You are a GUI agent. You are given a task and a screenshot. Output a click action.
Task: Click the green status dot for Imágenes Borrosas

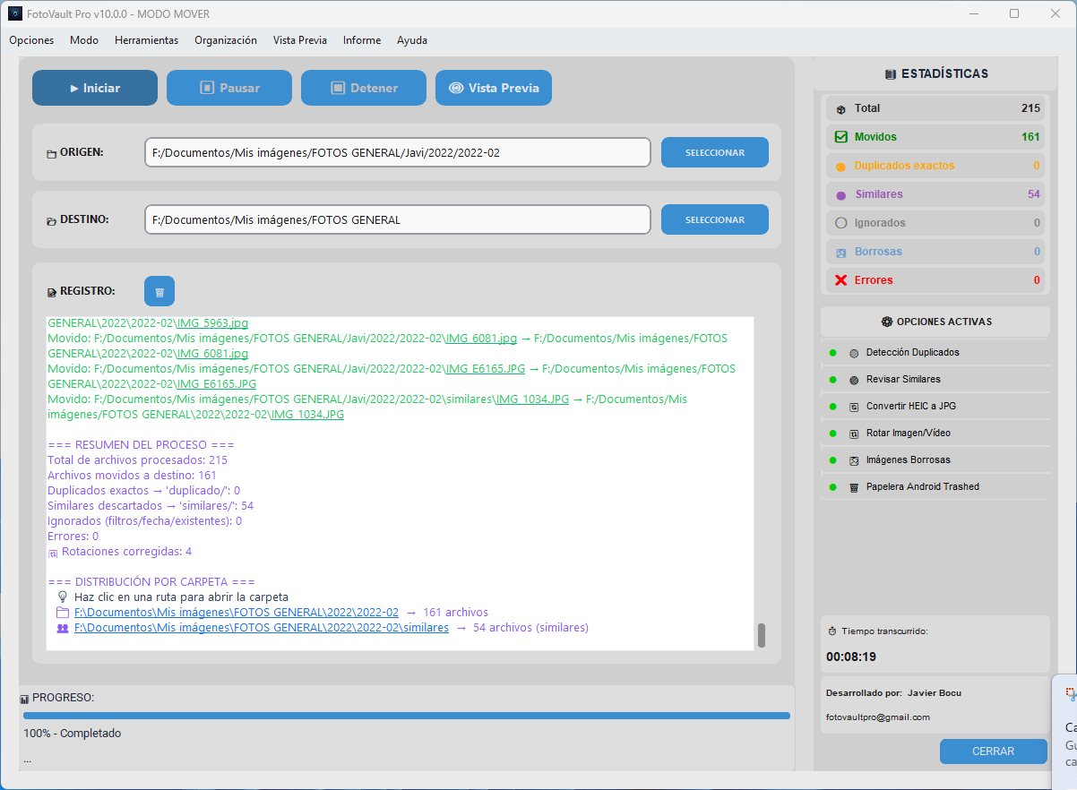(x=832, y=460)
